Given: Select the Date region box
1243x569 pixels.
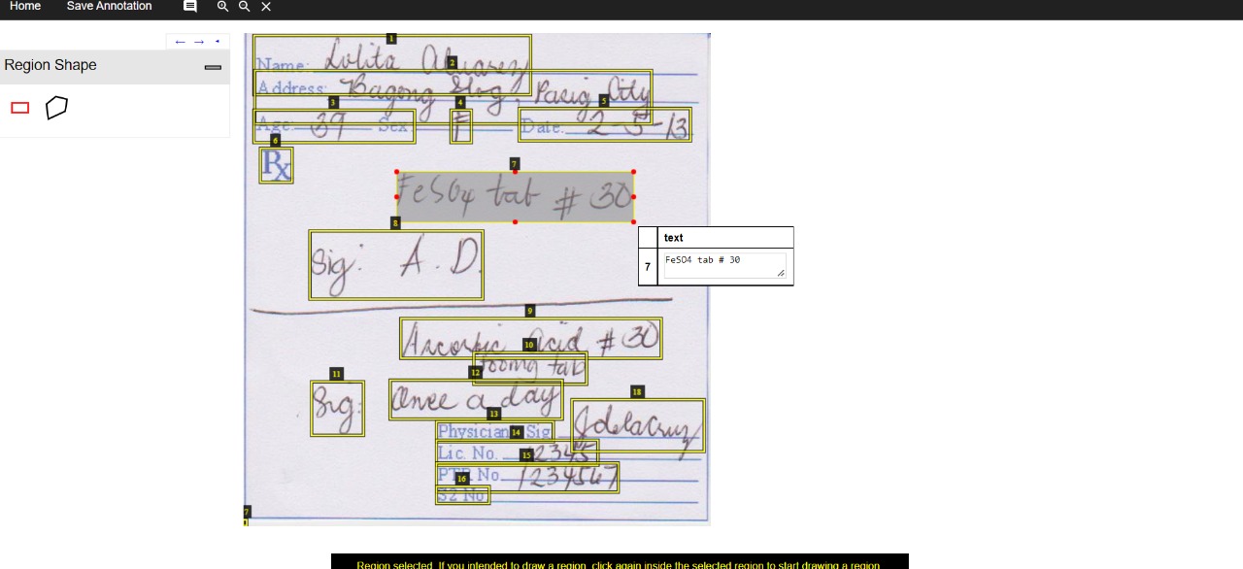Looking at the screenshot, I should point(605,125).
